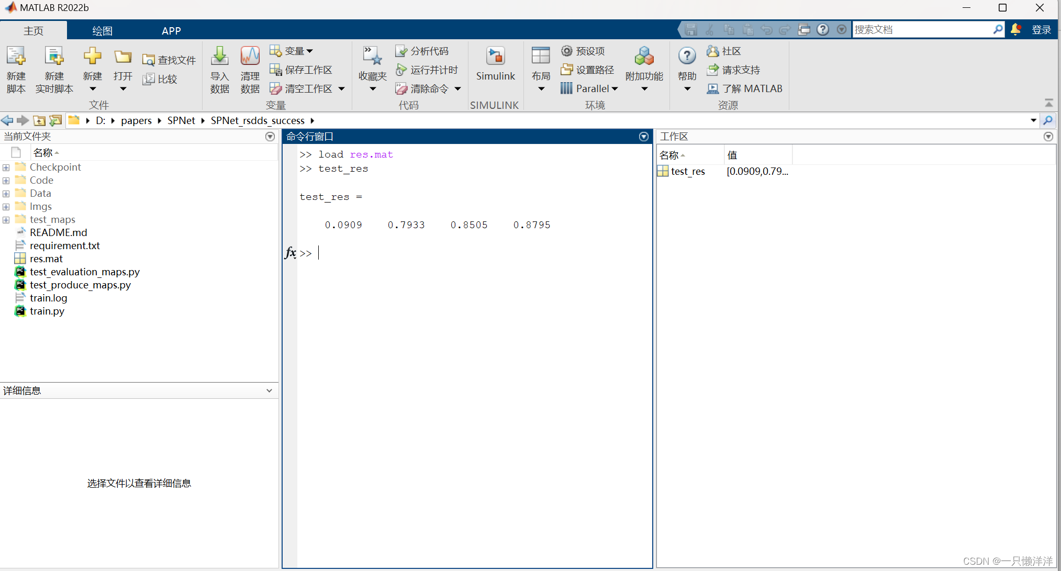Image resolution: width=1061 pixels, height=571 pixels.
Task: Click Save Workspace button
Action: pyautogui.click(x=301, y=70)
